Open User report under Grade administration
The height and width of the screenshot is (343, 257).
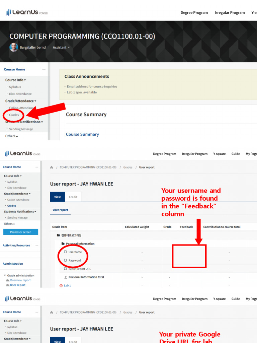click(x=18, y=285)
